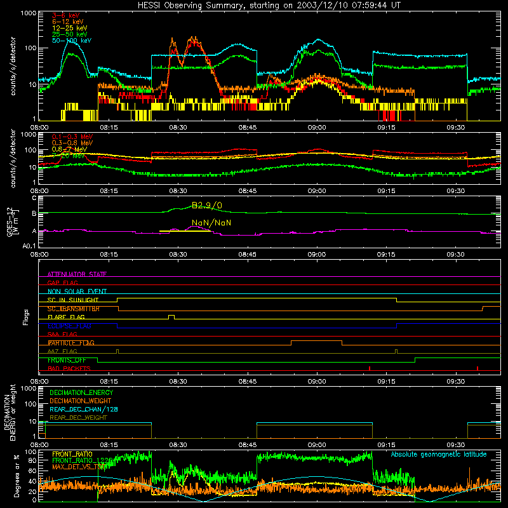Select the PARTICLE_FLAG label
The image size is (508, 508).
point(71,343)
